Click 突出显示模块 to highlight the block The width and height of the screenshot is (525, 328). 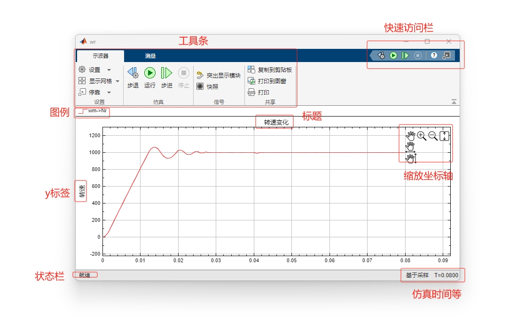219,75
